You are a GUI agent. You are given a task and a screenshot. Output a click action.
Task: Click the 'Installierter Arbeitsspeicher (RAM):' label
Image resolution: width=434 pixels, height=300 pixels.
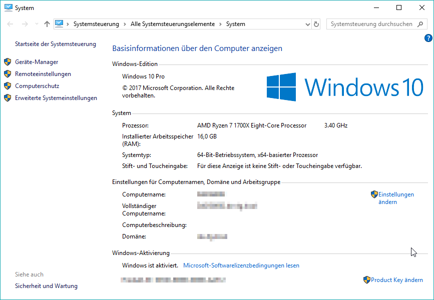158,140
